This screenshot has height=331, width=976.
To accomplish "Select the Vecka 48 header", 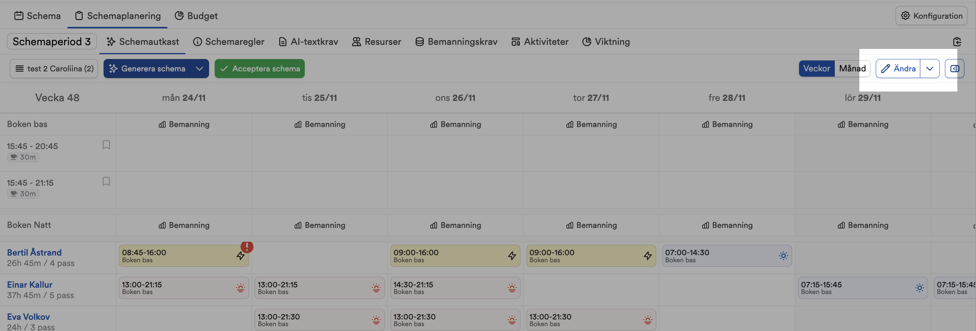I will pos(57,98).
